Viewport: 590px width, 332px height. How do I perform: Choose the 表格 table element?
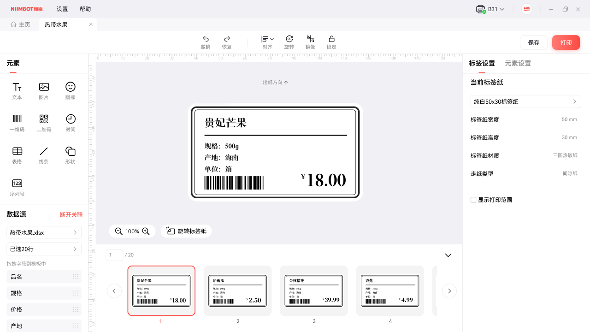(17, 155)
